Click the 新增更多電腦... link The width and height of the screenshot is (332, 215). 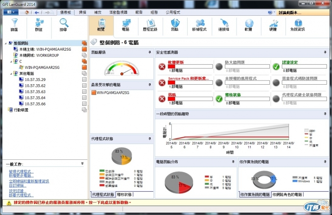tap(21, 176)
